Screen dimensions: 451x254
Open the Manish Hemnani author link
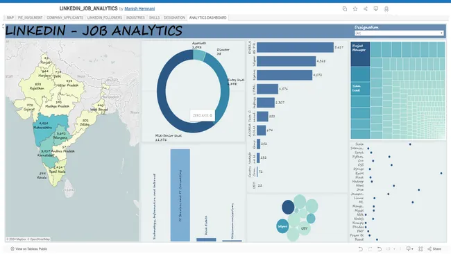(x=139, y=9)
